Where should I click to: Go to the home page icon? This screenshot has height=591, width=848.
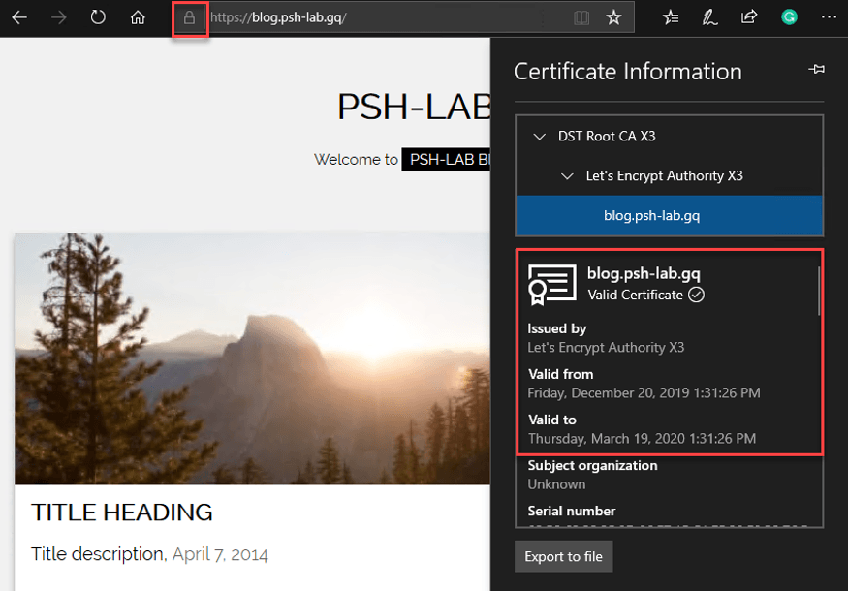click(138, 17)
